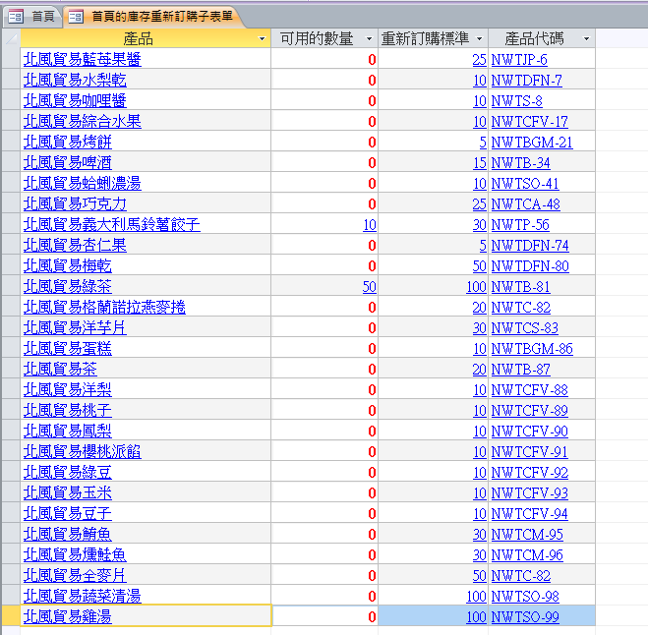This screenshot has height=635, width=648.
Task: Click product code NWTSO-41
Action: pyautogui.click(x=525, y=184)
